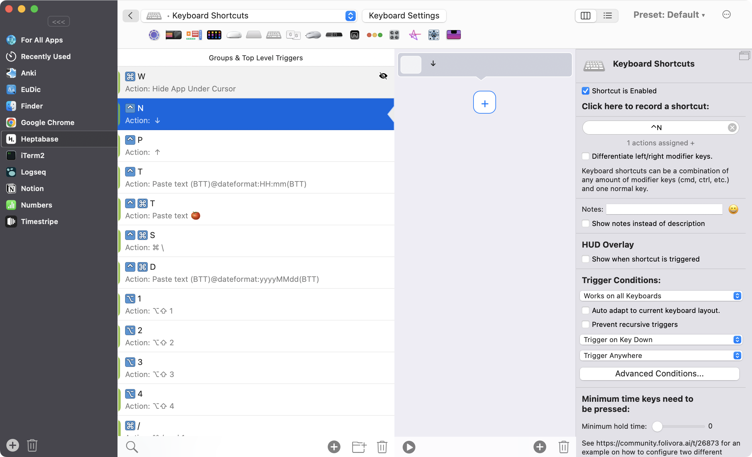The image size is (752, 457).
Task: Click Advanced Conditions button
Action: point(659,374)
